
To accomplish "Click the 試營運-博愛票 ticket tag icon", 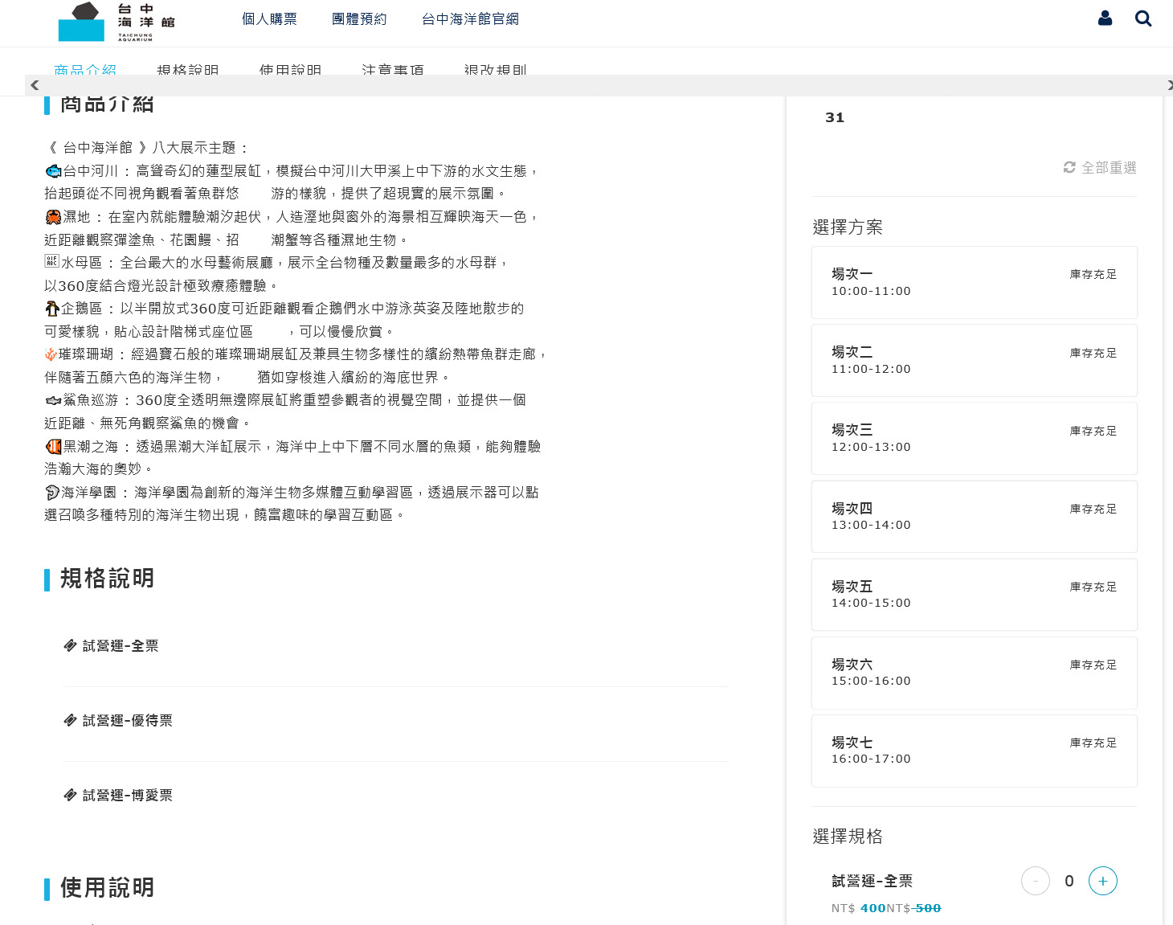I will pos(71,795).
